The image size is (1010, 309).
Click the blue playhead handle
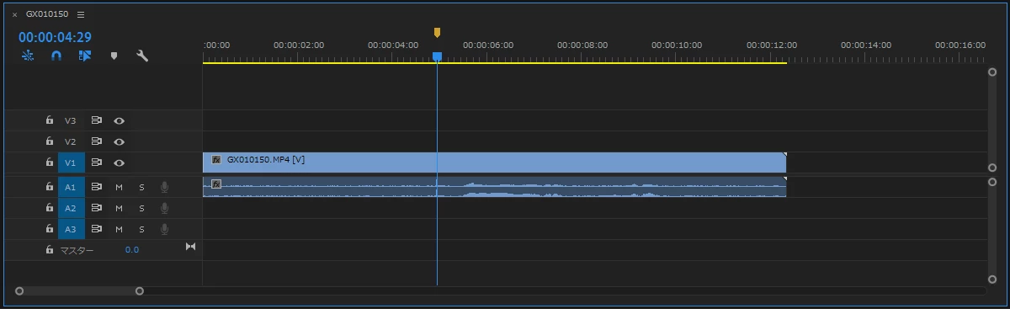(437, 56)
